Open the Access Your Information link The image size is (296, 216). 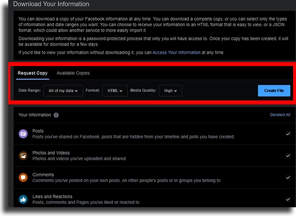pyautogui.click(x=176, y=52)
